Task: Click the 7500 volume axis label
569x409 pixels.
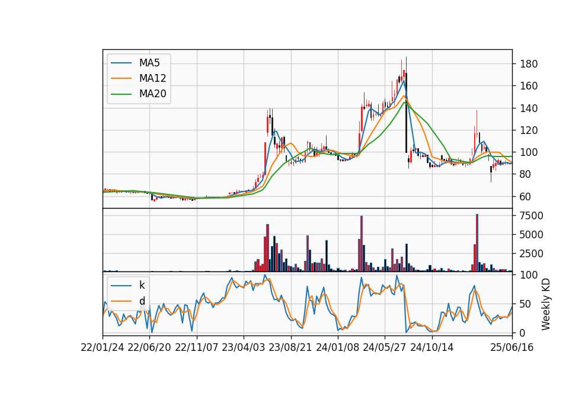Action: pyautogui.click(x=532, y=216)
